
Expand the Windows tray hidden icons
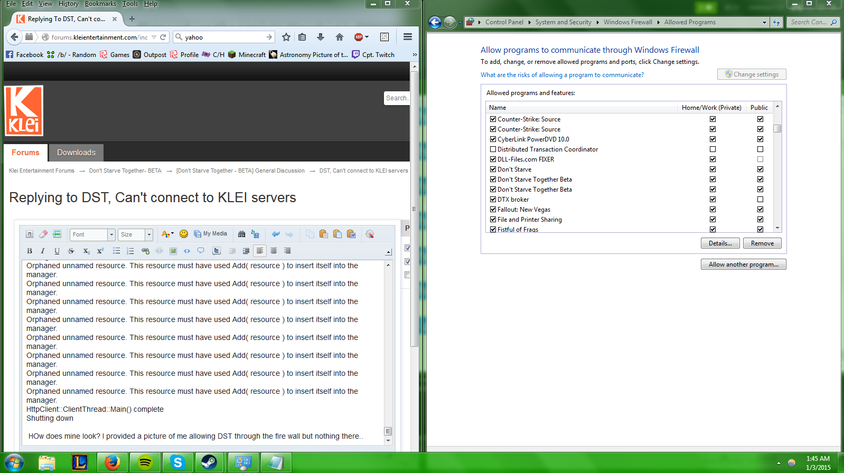point(778,463)
